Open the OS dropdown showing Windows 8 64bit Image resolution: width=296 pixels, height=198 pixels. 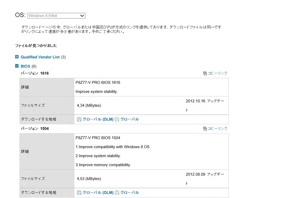coord(56,16)
